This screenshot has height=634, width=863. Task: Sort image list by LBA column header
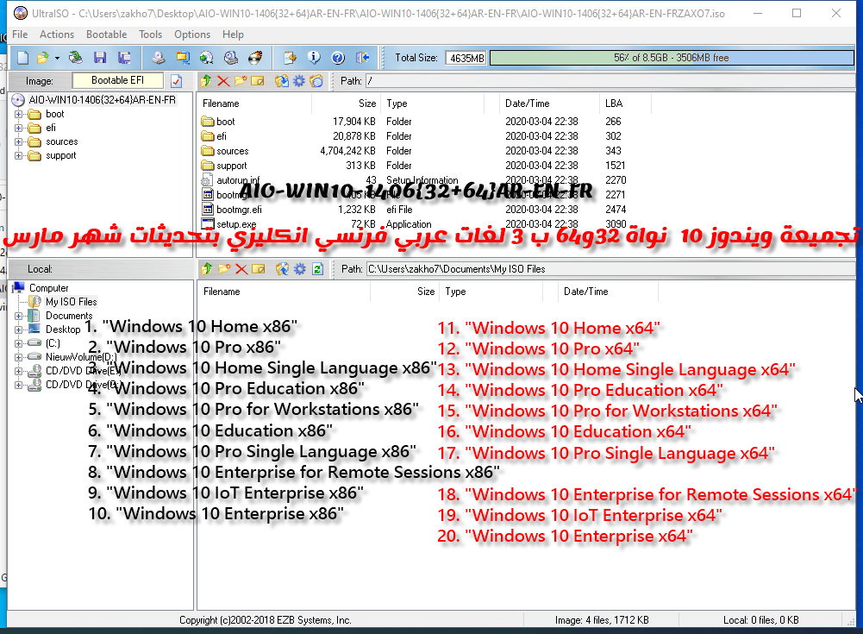625,104
